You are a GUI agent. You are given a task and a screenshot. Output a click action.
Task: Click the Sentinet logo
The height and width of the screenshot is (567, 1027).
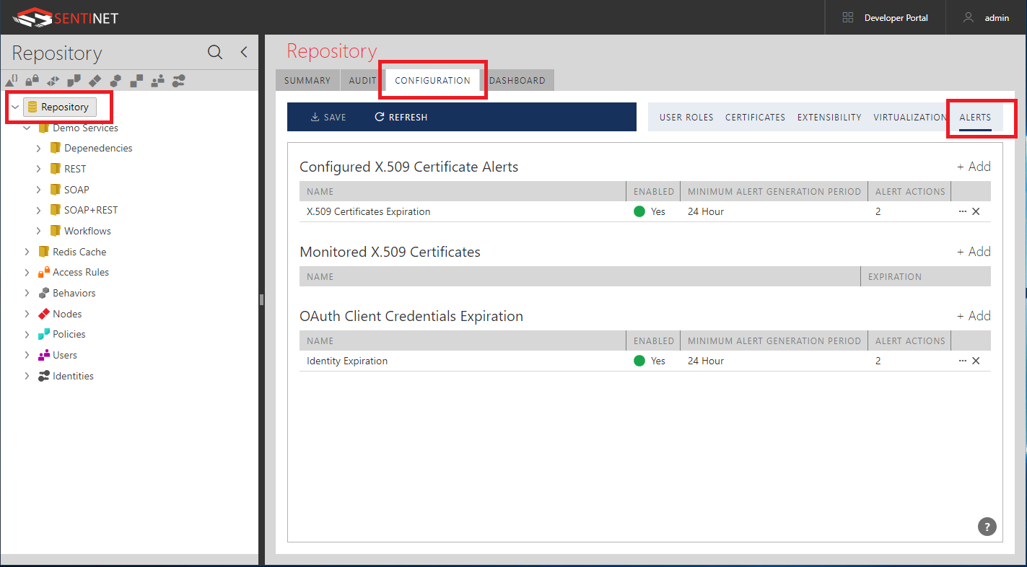pos(64,17)
